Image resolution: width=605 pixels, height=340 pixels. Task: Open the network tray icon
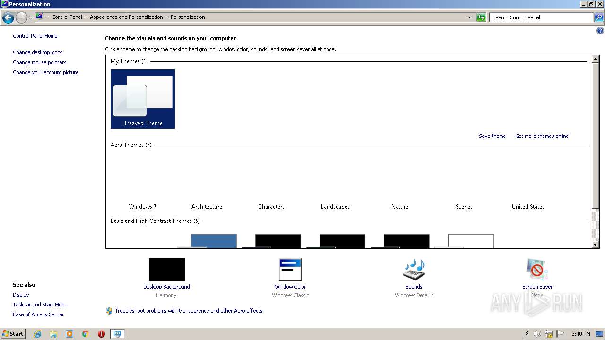pos(549,334)
